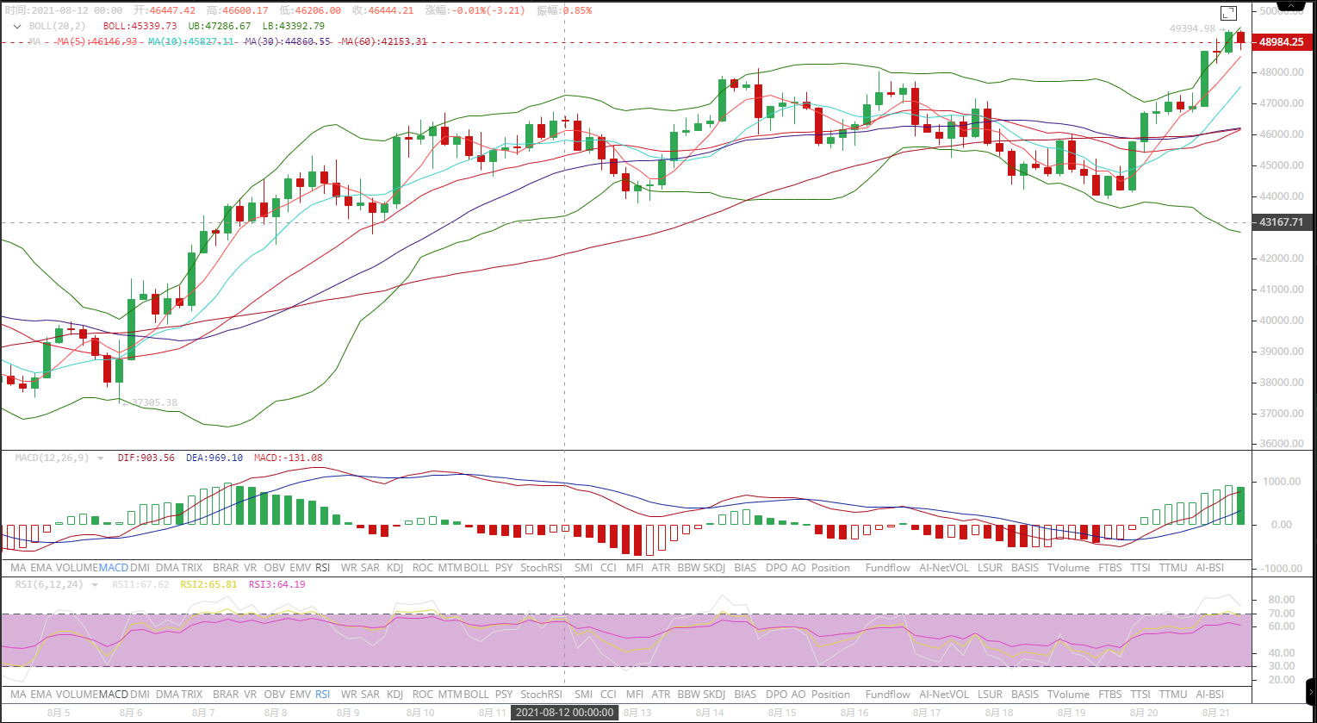Choose MA in the row under the MACD chart
This screenshot has height=723, width=1317.
pos(18,568)
